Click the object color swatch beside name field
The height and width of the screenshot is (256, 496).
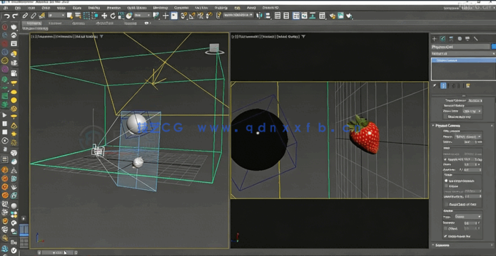[493, 47]
